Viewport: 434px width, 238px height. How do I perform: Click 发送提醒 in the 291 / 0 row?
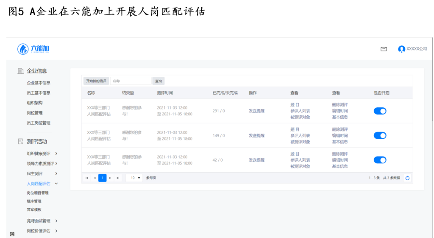tap(256, 111)
